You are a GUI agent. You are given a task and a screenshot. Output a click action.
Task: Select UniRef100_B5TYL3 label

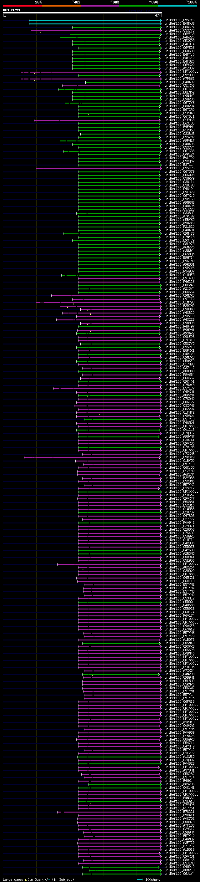179,420
